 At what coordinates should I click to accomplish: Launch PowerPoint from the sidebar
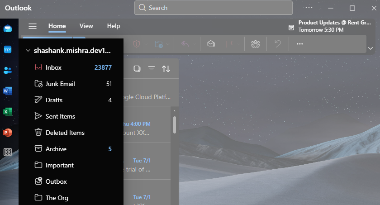point(8,133)
